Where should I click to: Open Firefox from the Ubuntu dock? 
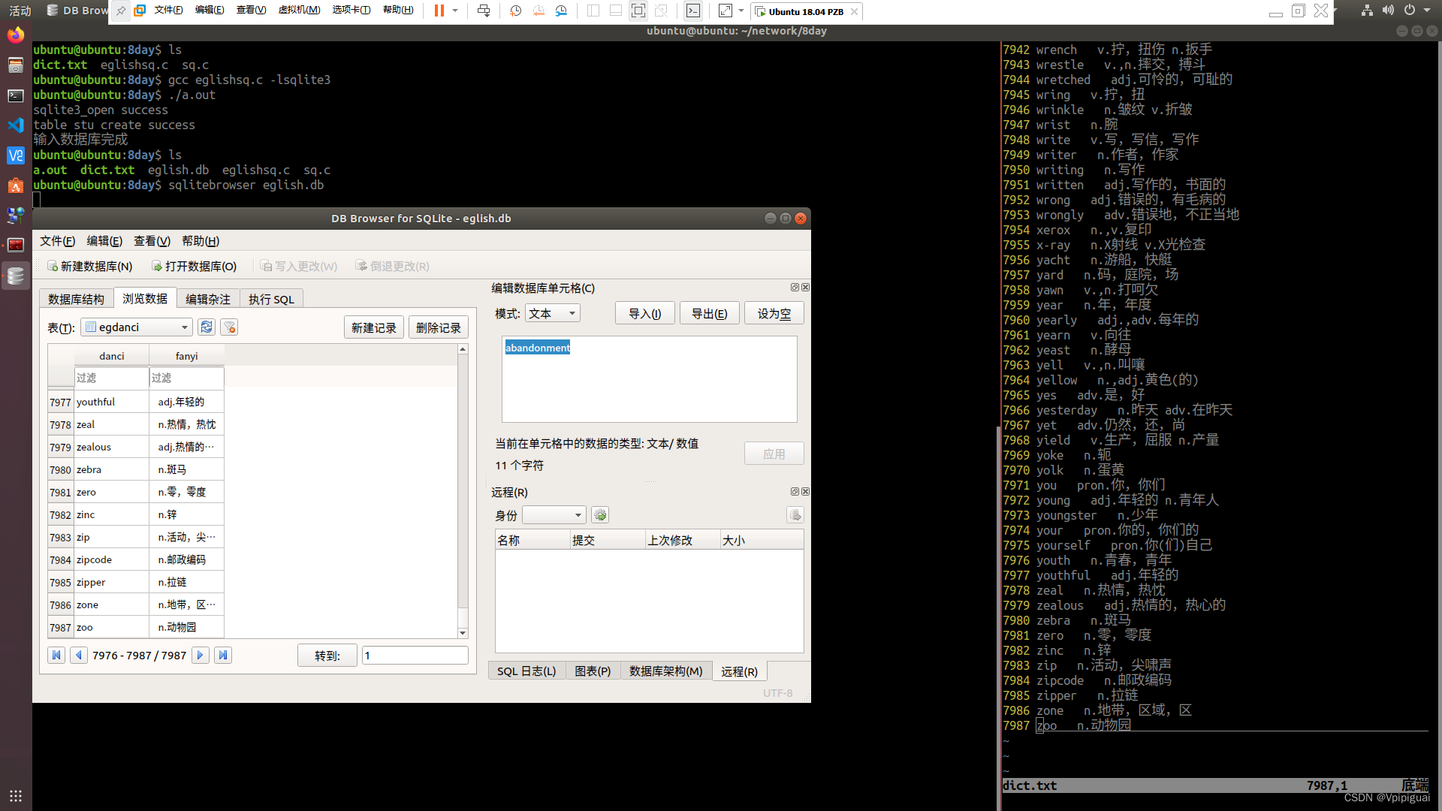click(16, 35)
